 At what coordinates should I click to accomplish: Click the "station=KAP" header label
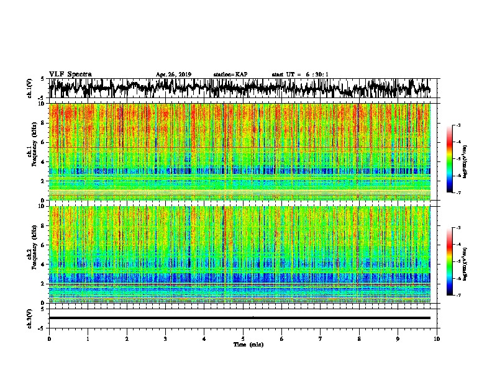pyautogui.click(x=230, y=75)
